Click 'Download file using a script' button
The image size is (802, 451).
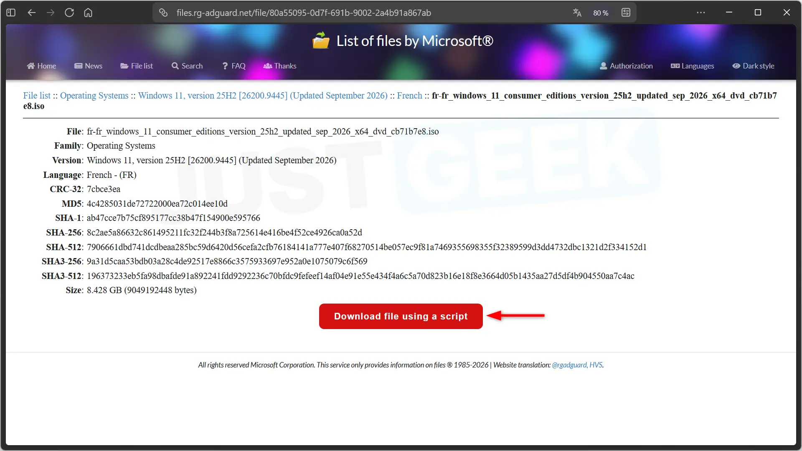point(401,316)
